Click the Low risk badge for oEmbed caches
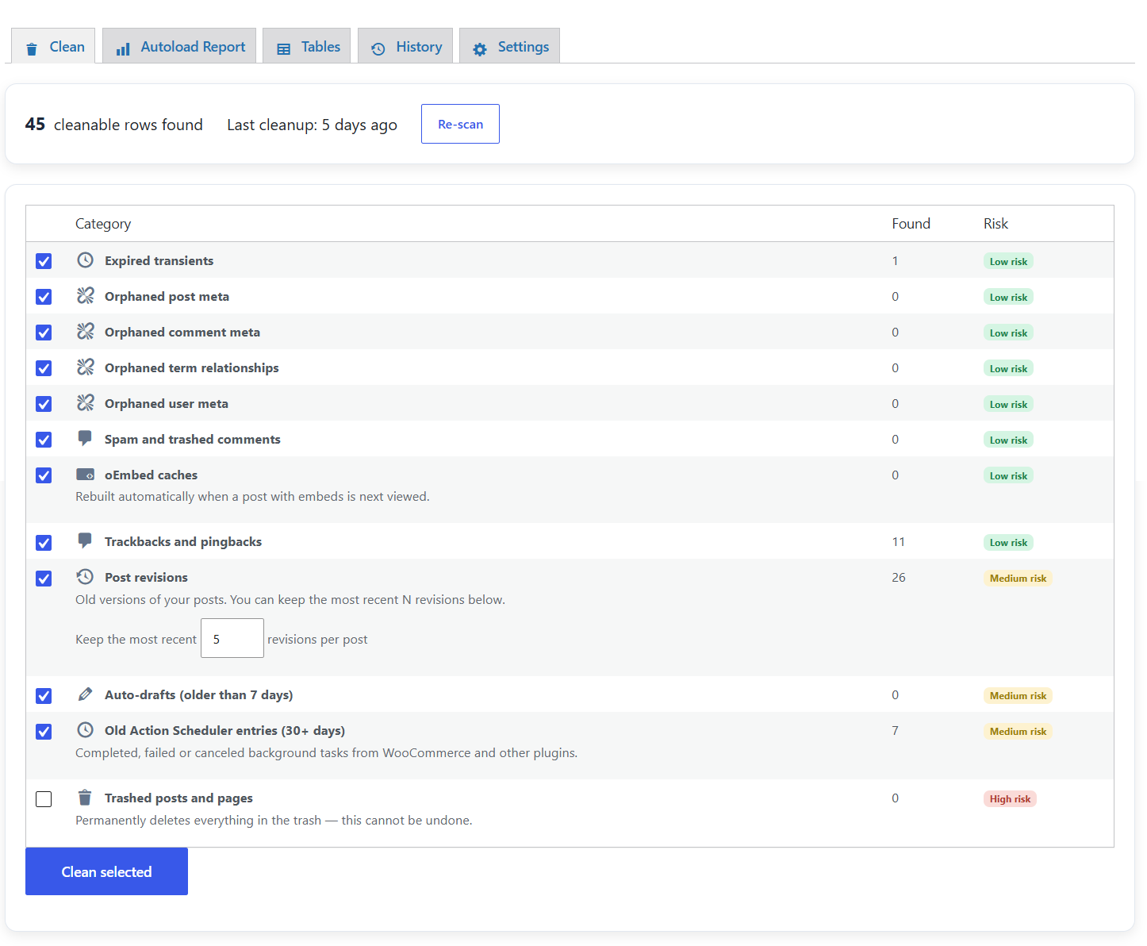 tap(1008, 475)
